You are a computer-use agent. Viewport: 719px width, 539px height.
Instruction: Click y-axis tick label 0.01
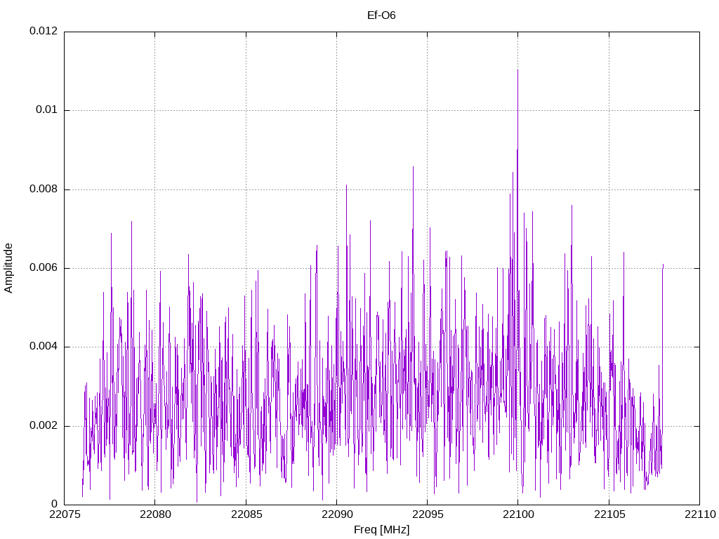pos(47,110)
